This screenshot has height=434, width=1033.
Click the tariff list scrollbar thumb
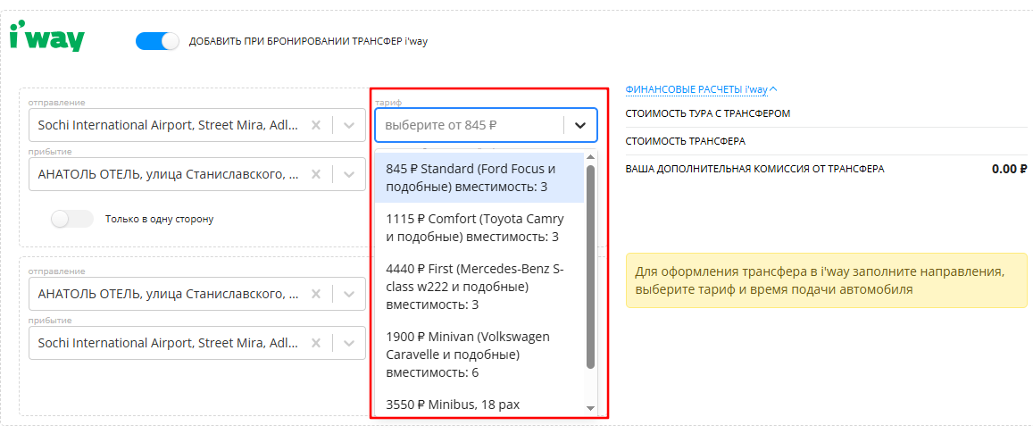click(590, 266)
